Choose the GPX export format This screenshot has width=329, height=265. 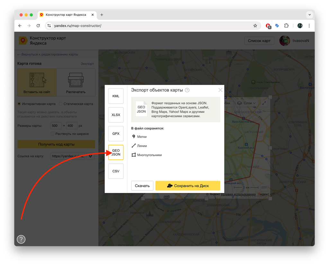click(116, 134)
